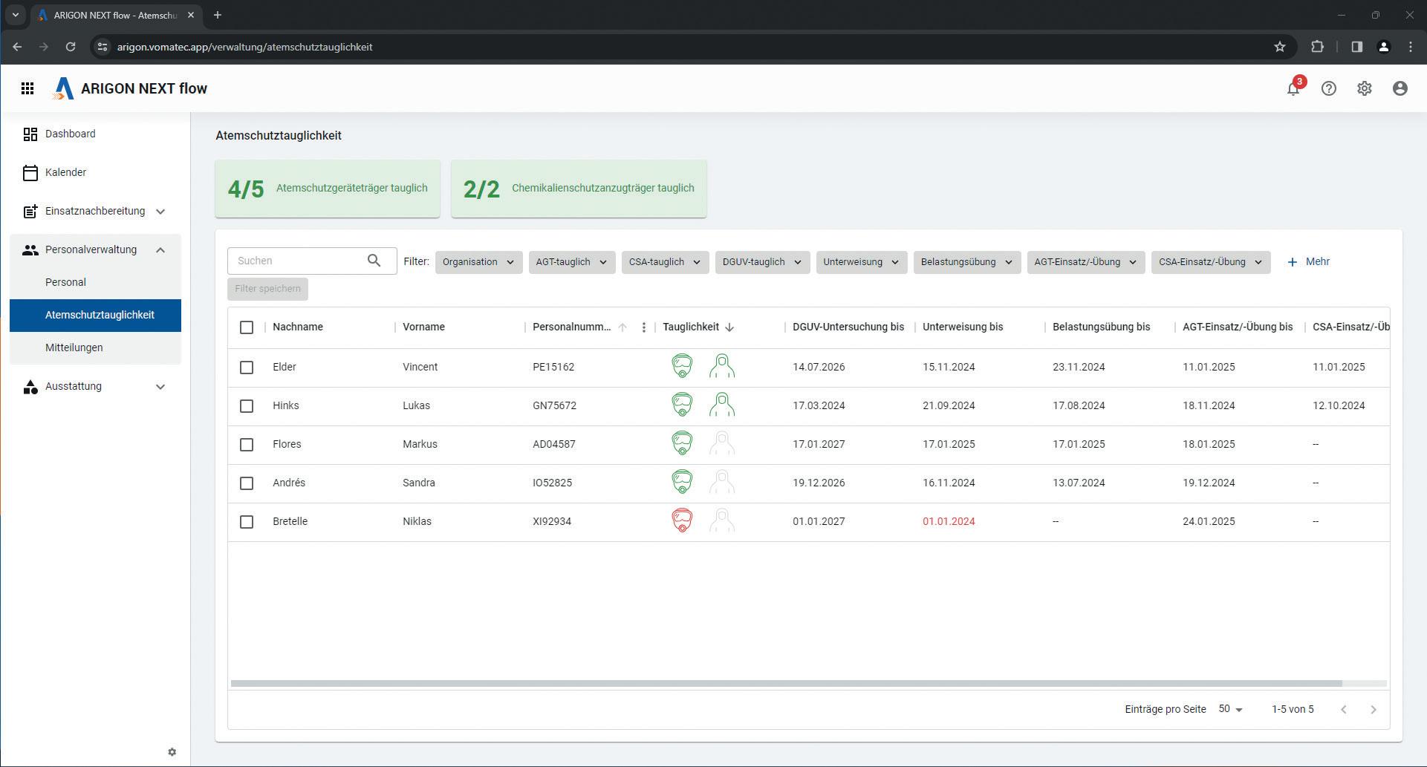Open notifications bell with 3 alerts
The width and height of the screenshot is (1427, 767).
tap(1294, 88)
